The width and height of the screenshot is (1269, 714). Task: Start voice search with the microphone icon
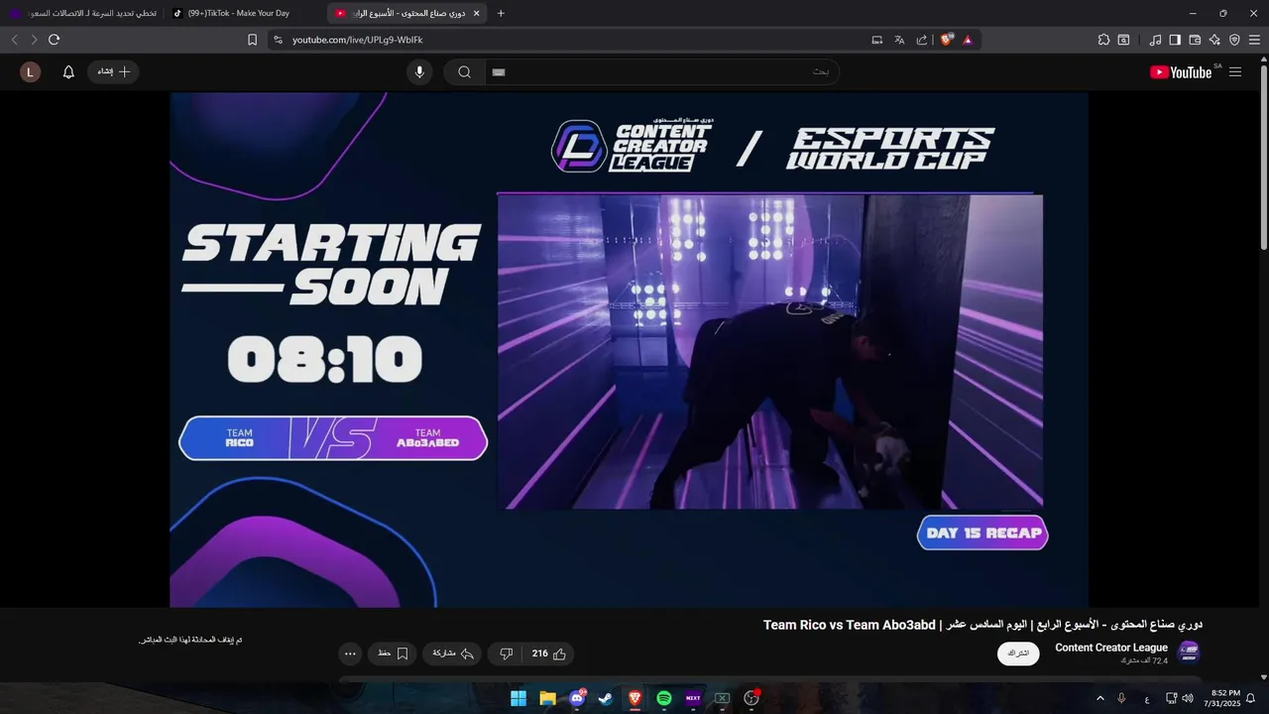point(419,71)
